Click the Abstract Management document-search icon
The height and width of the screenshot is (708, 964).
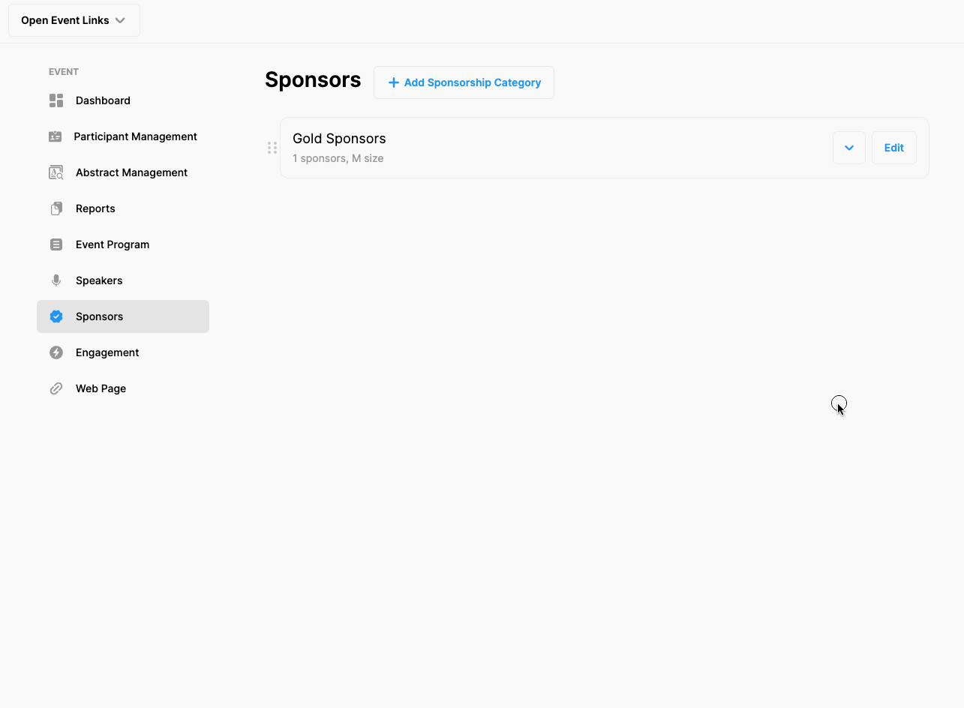(56, 172)
